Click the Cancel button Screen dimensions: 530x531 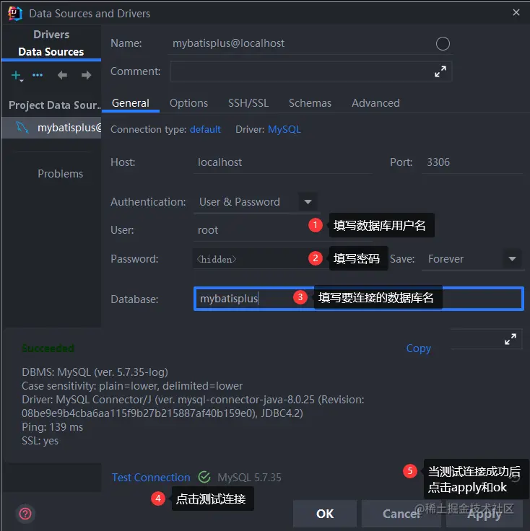[x=401, y=514]
